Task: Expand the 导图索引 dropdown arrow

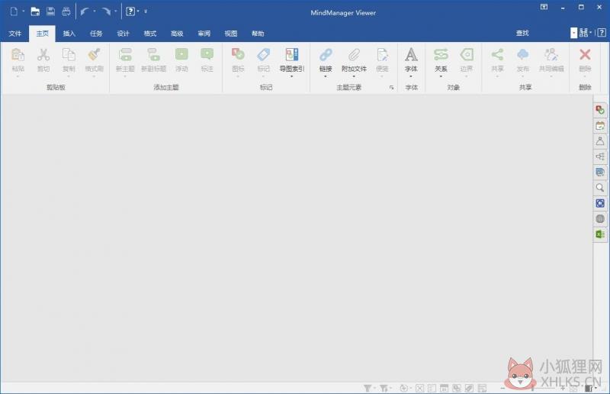Action: pos(292,76)
